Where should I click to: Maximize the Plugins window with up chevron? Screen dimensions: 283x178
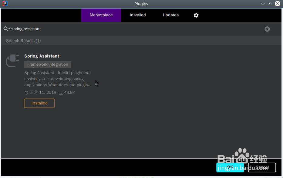(270, 4)
